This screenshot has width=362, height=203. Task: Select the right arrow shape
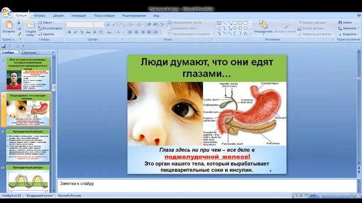235,28
